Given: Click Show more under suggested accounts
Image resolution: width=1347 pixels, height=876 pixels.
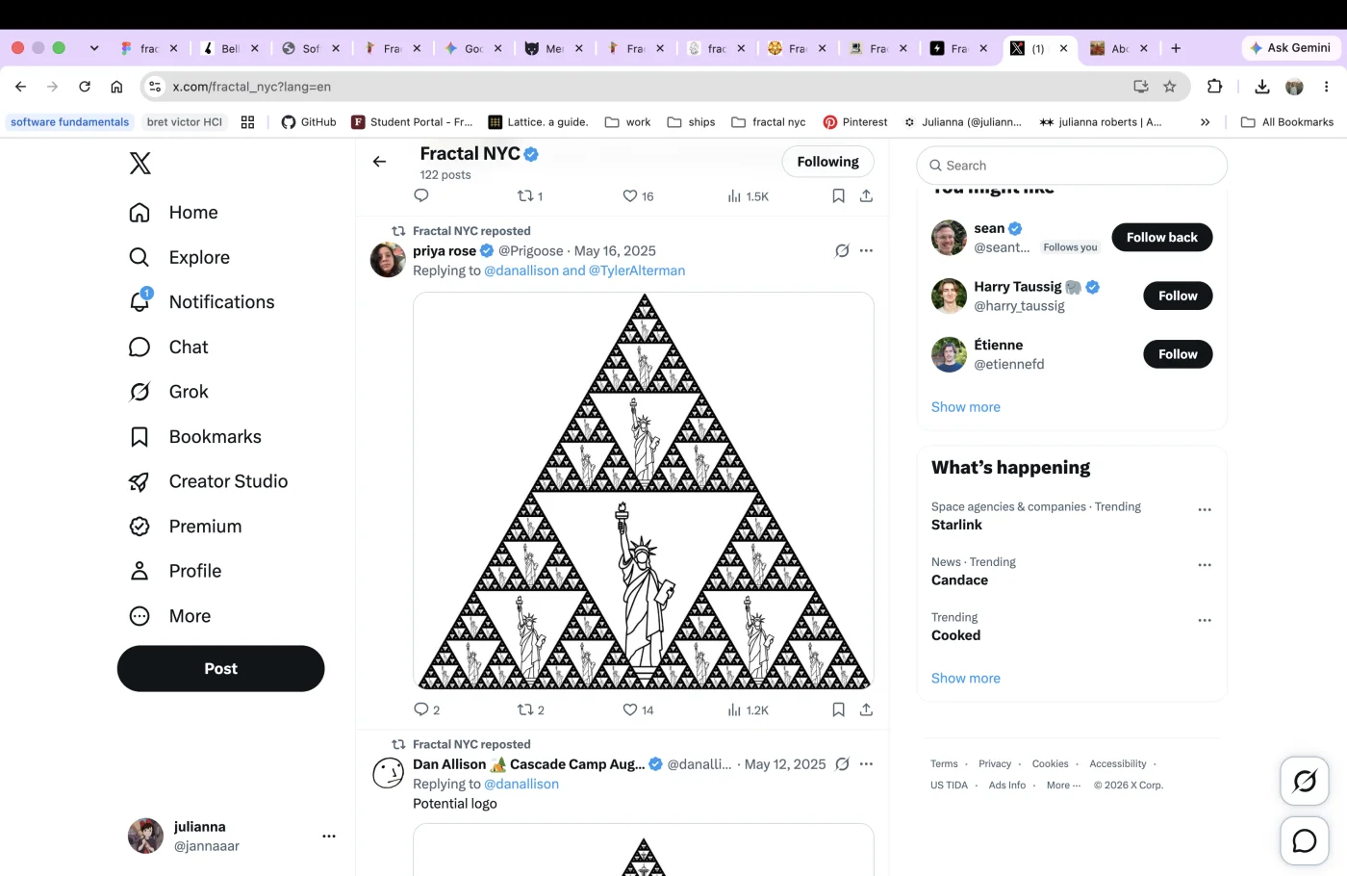Looking at the screenshot, I should pos(965,407).
